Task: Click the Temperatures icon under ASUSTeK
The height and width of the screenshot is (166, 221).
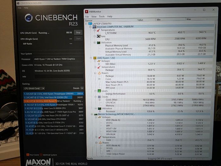Action: (98, 30)
